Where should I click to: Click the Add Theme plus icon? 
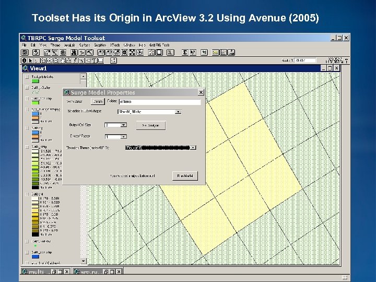(36, 52)
